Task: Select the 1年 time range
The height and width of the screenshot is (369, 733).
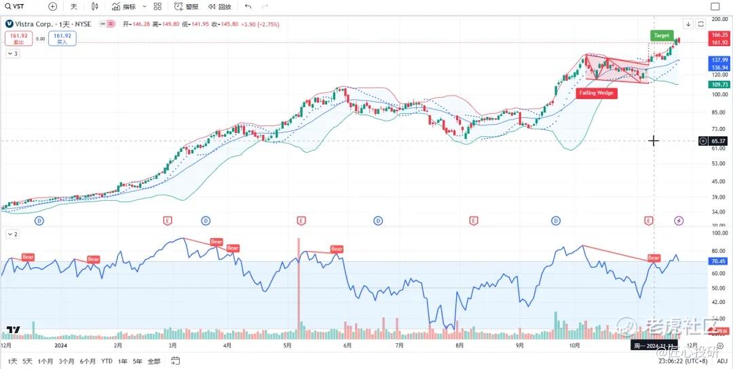Action: (x=122, y=361)
